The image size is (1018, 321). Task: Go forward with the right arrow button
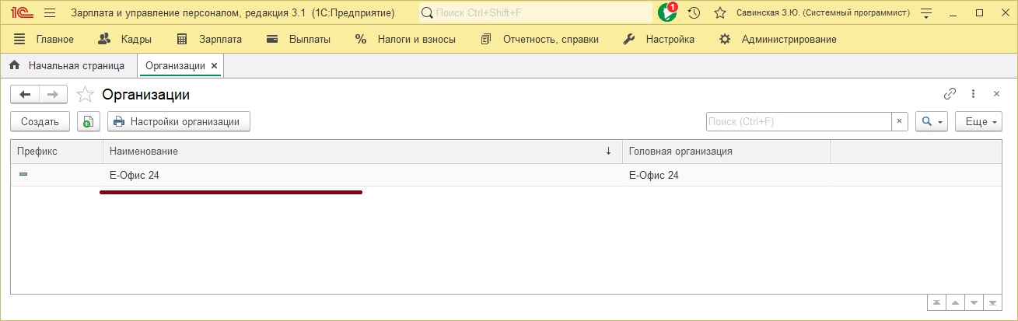pos(53,94)
